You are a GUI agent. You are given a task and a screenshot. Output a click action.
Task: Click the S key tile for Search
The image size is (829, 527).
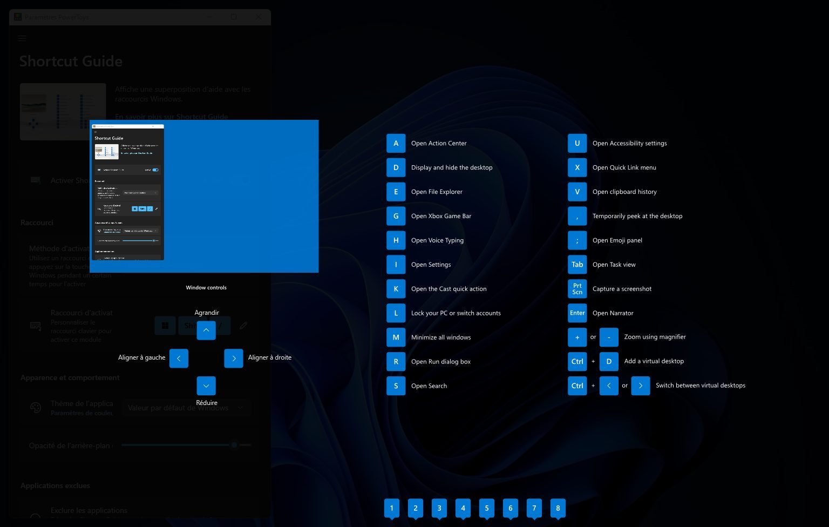pyautogui.click(x=396, y=386)
